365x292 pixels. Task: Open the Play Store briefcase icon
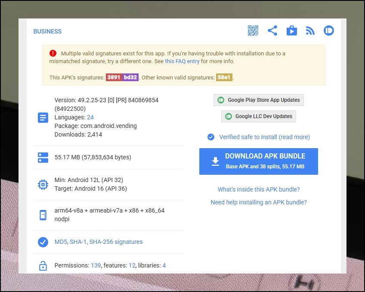[x=292, y=30]
